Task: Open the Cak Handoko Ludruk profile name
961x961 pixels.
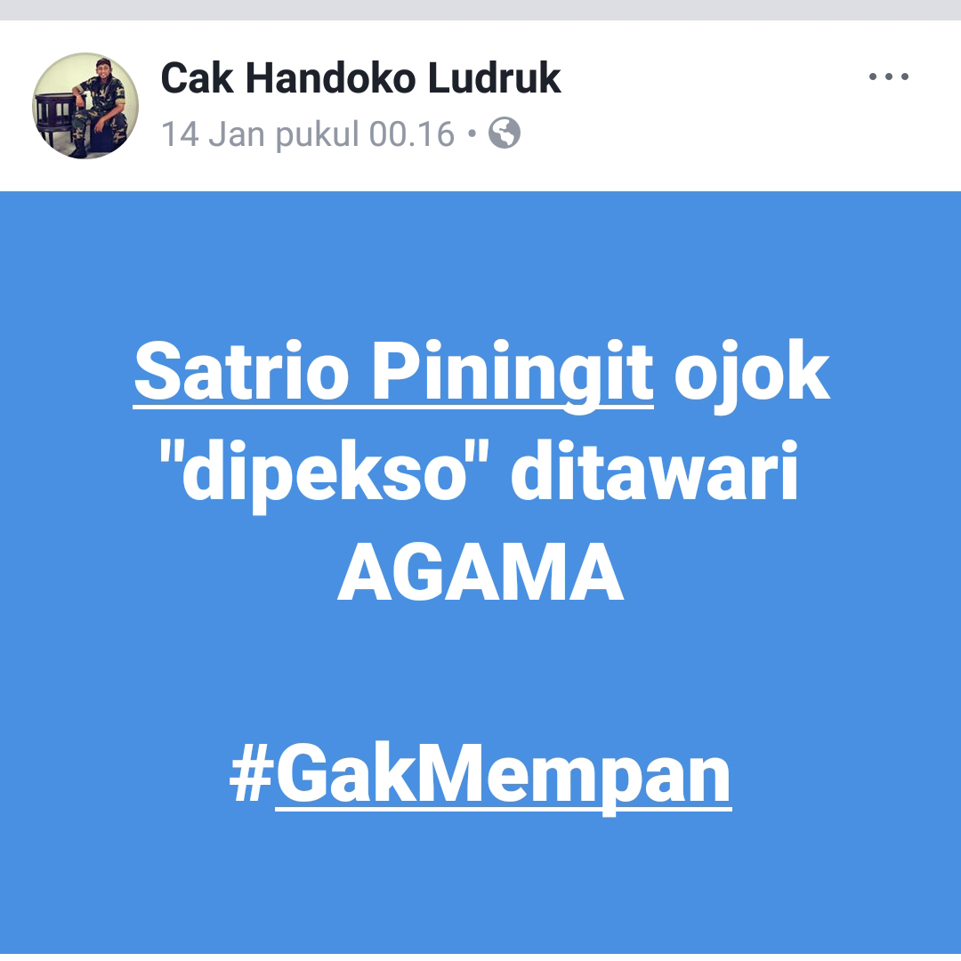Action: [x=360, y=78]
